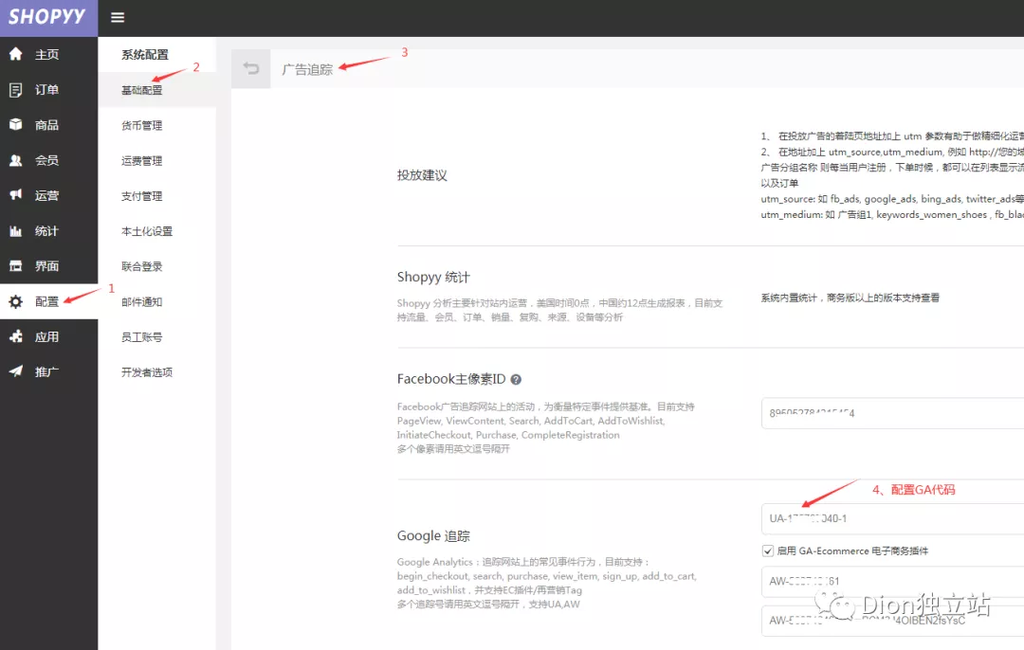1024x650 pixels.
Task: Click the 界面 interface icon
Action: click(16, 265)
